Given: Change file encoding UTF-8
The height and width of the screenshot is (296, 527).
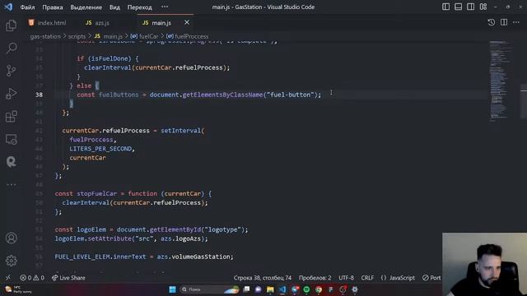Looking at the screenshot, I should [346, 278].
